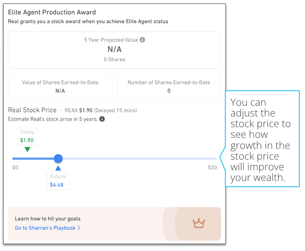The height and width of the screenshot is (251, 305).
Task: Click the crown icon in goals banner
Action: coord(198,223)
